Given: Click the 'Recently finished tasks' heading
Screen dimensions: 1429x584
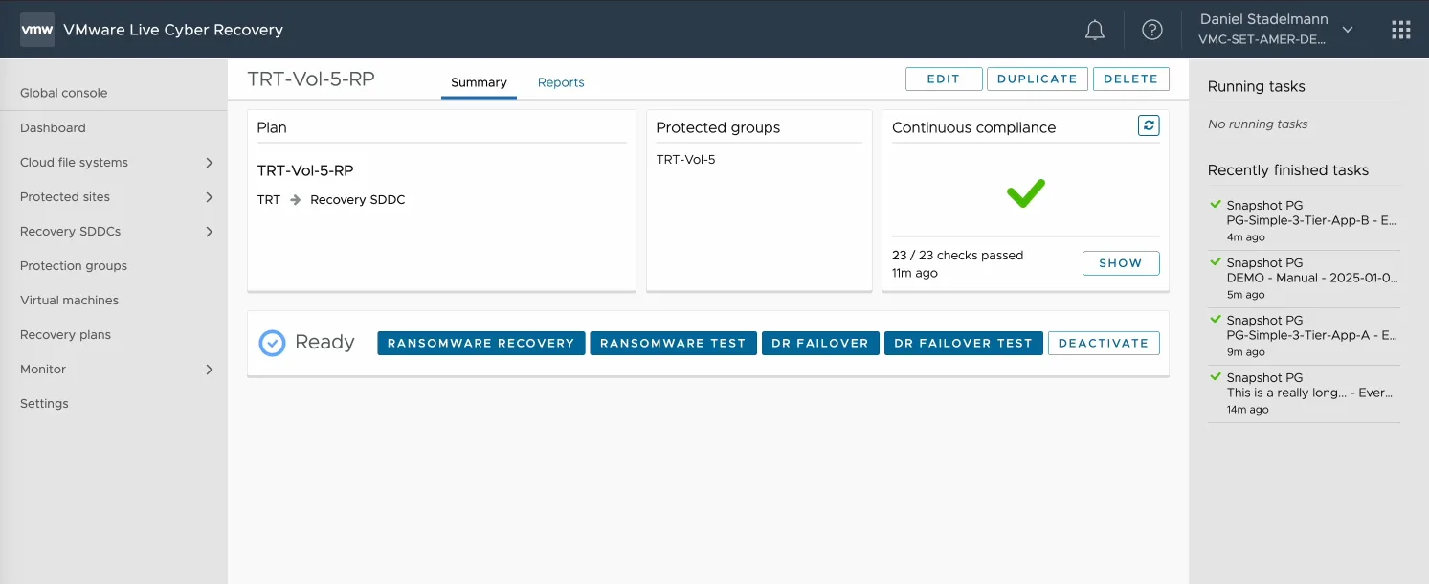Looking at the screenshot, I should [x=1288, y=170].
